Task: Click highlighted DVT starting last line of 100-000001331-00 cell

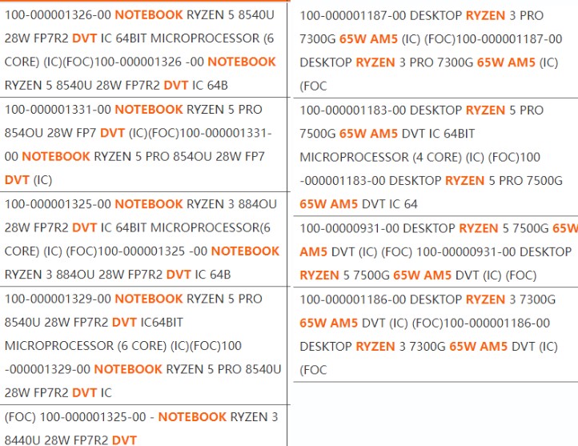Action: coord(17,180)
